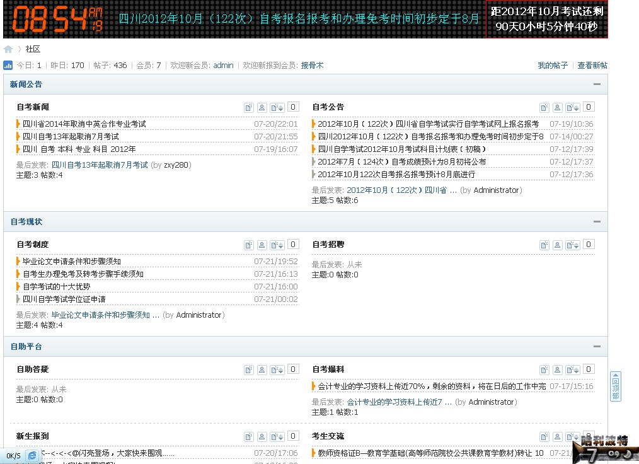Click the exam countdown box 距2012年10月考试还剩
The width and height of the screenshot is (639, 464).
546,19
